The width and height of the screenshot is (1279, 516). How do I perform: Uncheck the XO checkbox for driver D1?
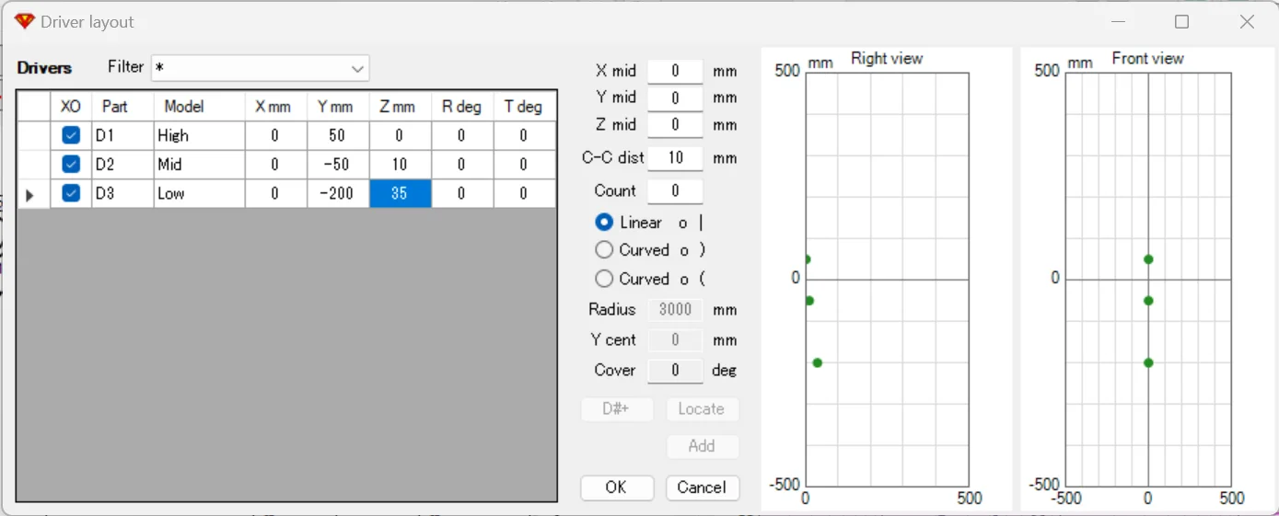point(71,135)
